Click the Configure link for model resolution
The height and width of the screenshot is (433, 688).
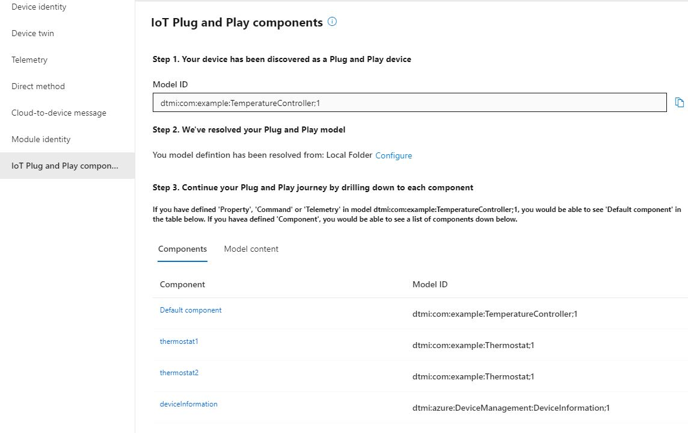click(x=393, y=155)
